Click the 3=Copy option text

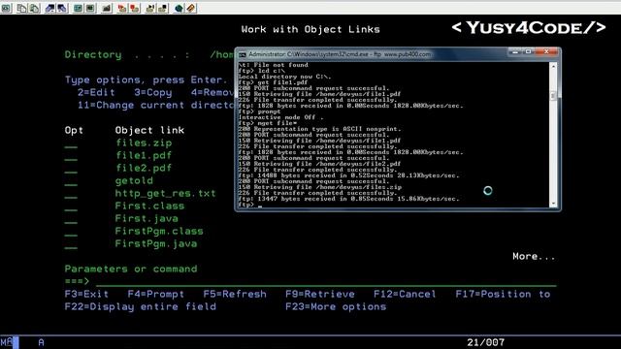153,93
